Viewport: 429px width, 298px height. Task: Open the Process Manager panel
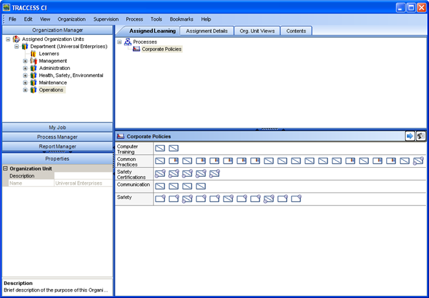pos(58,137)
